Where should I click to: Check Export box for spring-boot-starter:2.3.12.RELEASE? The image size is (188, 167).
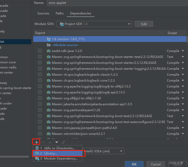(40, 63)
